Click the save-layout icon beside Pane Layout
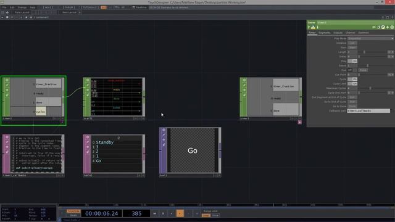Viewport: 395px width, 222px height. click(x=7, y=12)
